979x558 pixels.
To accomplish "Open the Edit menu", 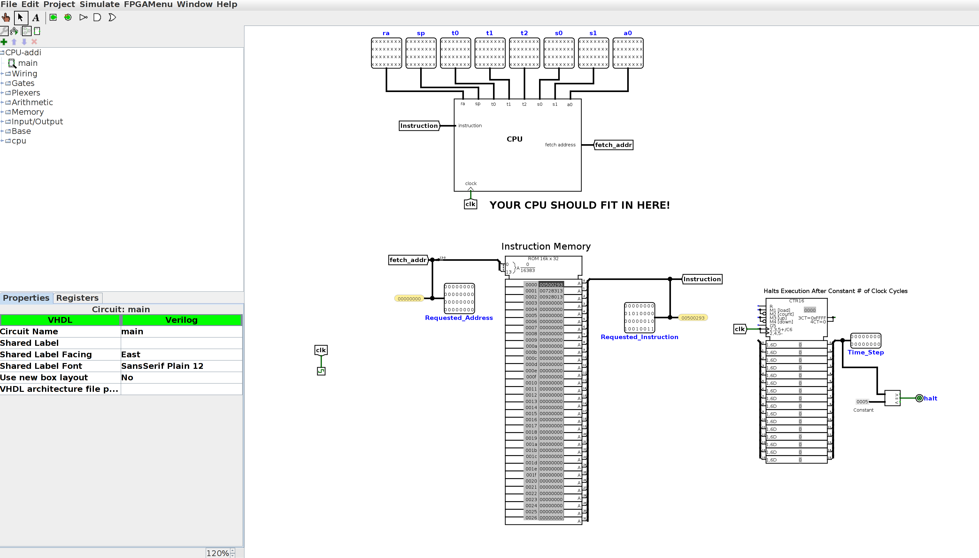I will coord(30,4).
